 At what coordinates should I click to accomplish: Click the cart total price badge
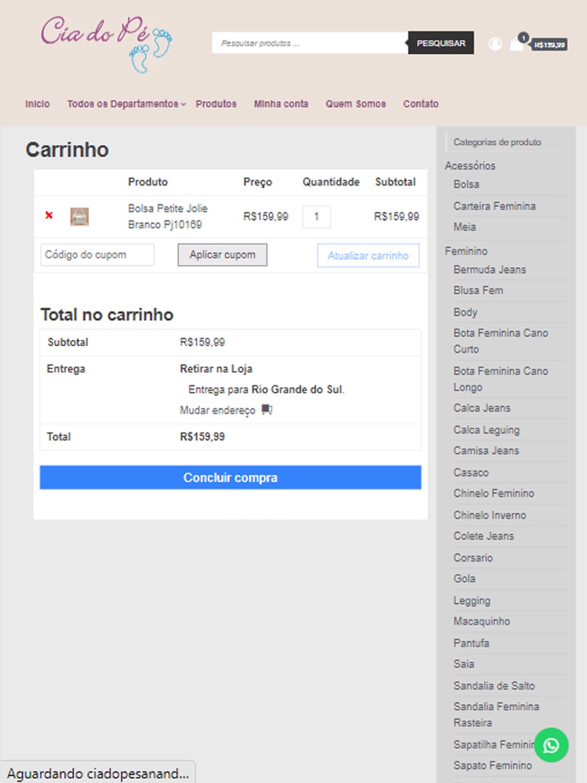coord(549,45)
